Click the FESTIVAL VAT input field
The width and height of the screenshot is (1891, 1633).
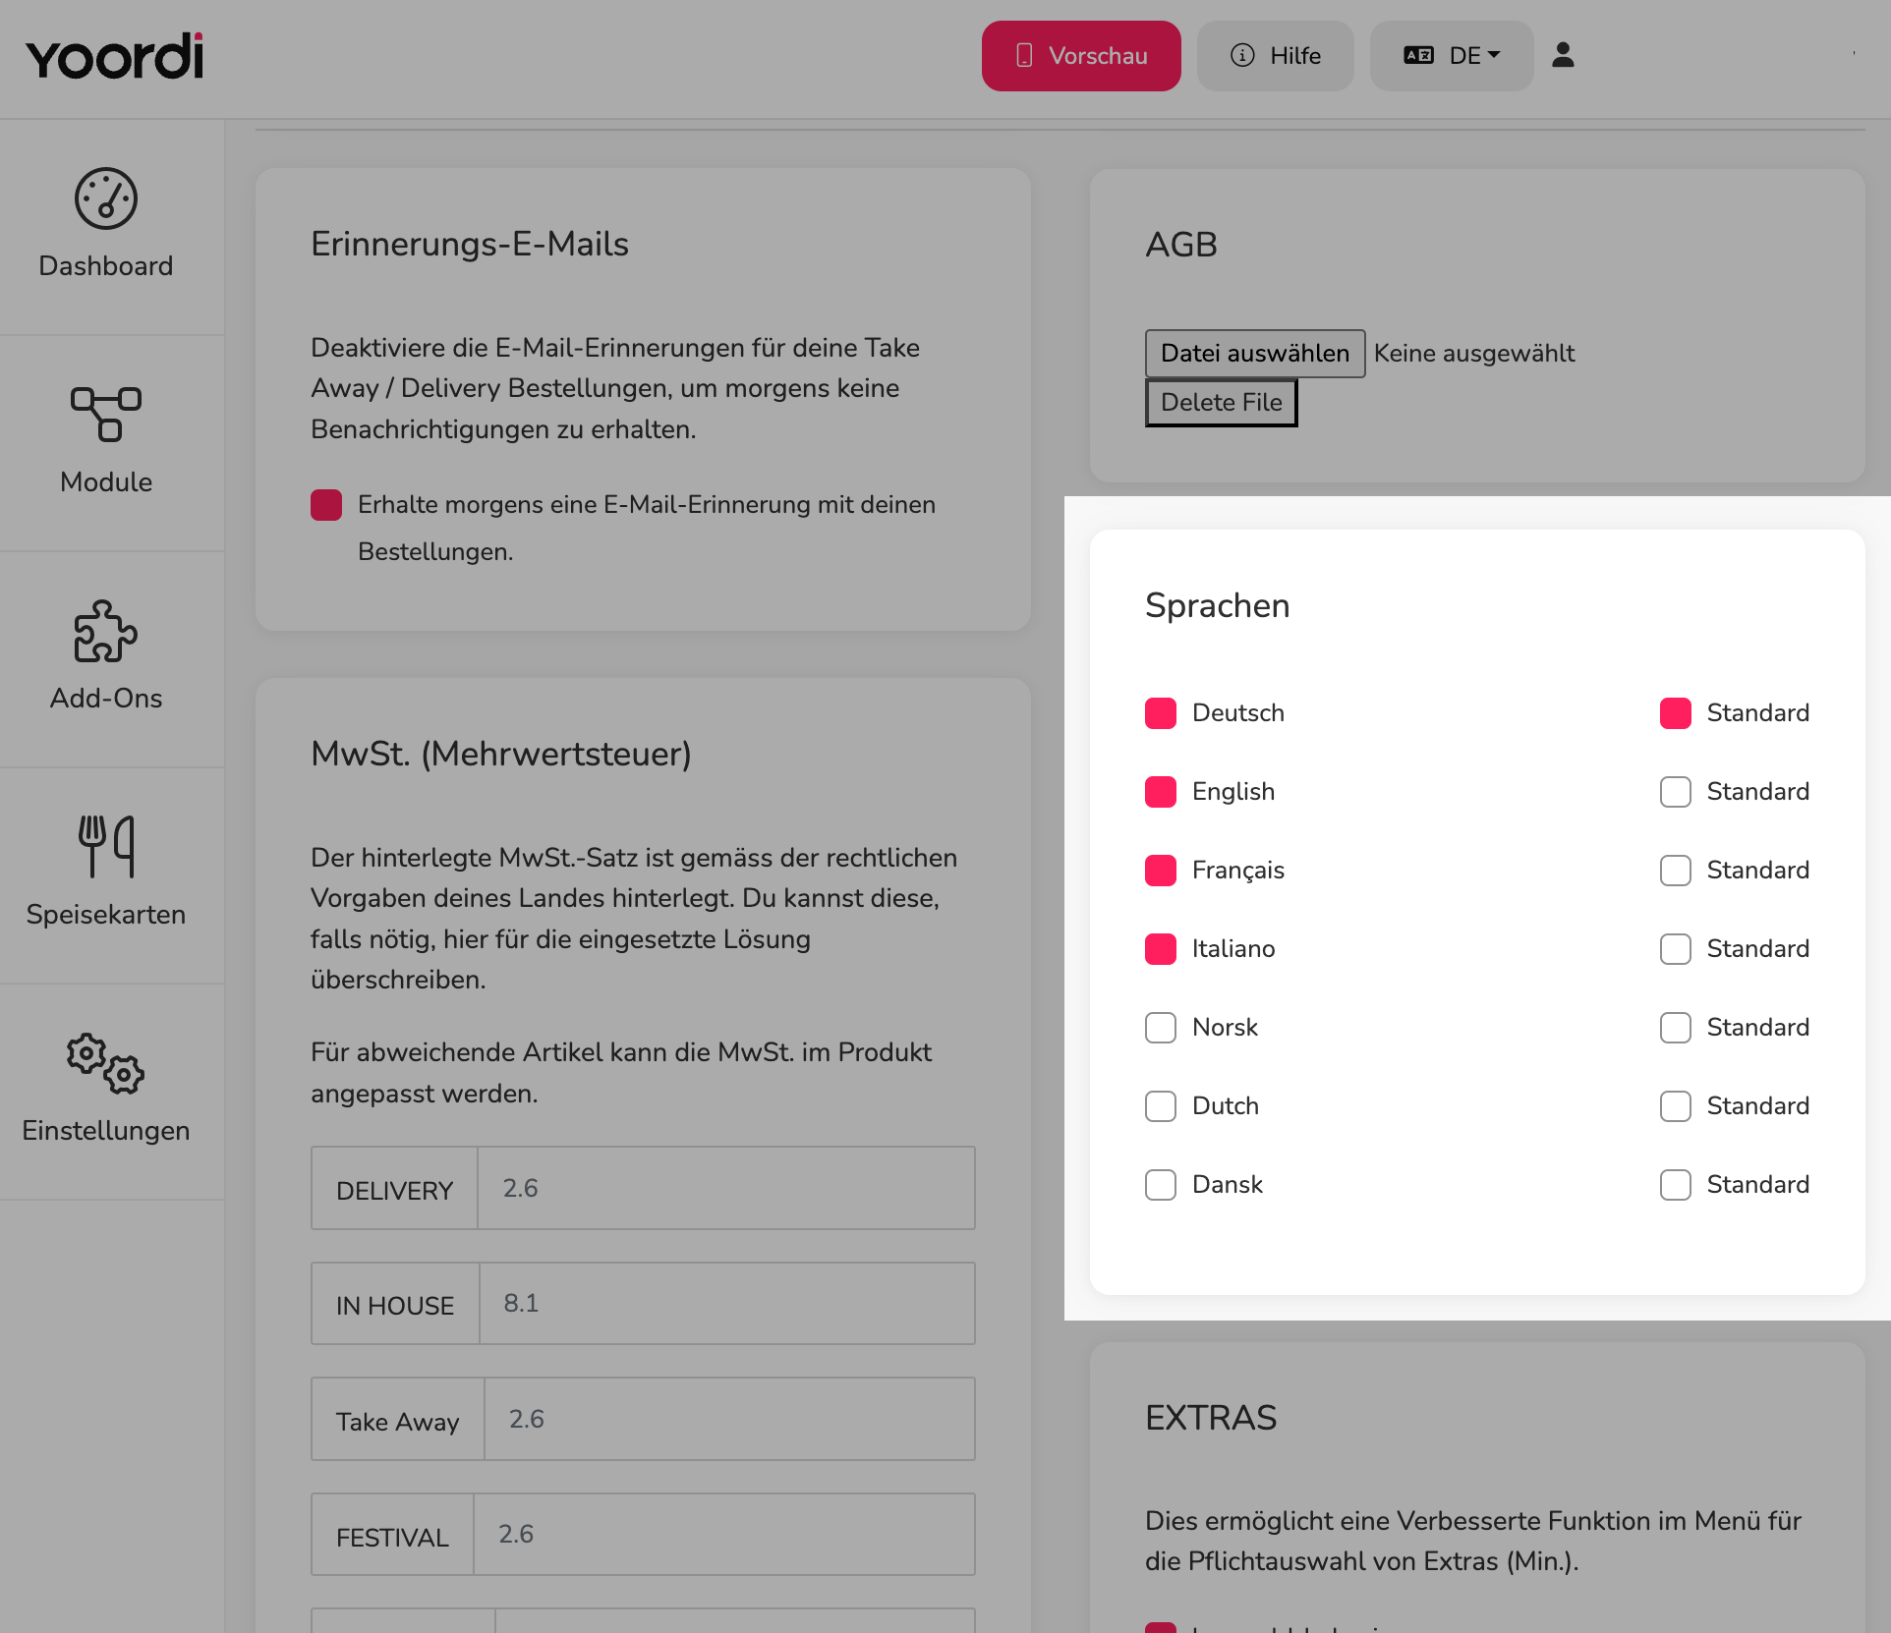point(724,1534)
